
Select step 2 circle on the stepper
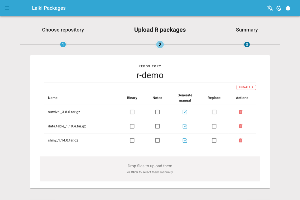(160, 45)
